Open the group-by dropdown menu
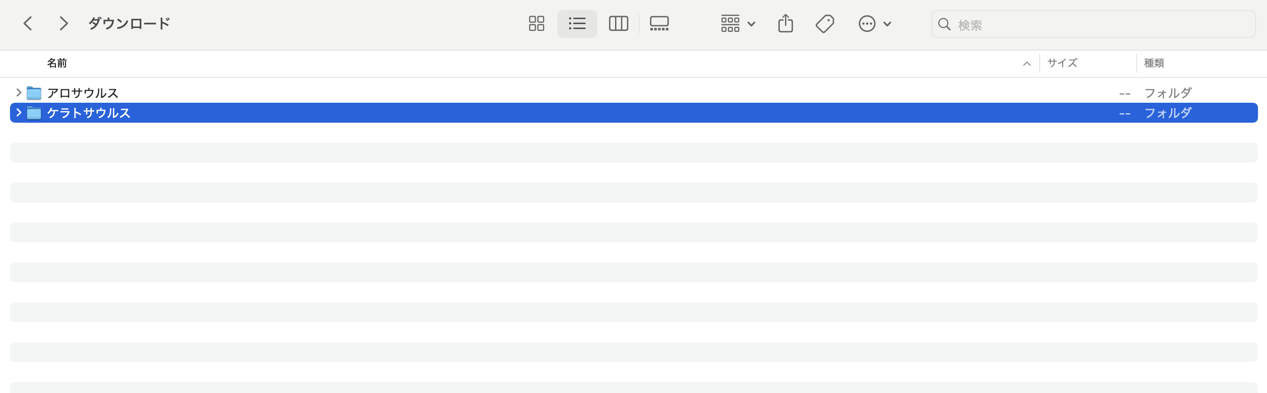Image resolution: width=1267 pixels, height=393 pixels. click(x=737, y=23)
